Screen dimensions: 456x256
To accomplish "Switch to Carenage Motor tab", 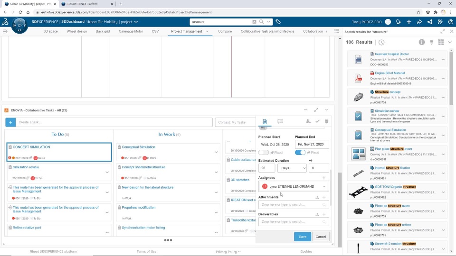I will 131,31.
